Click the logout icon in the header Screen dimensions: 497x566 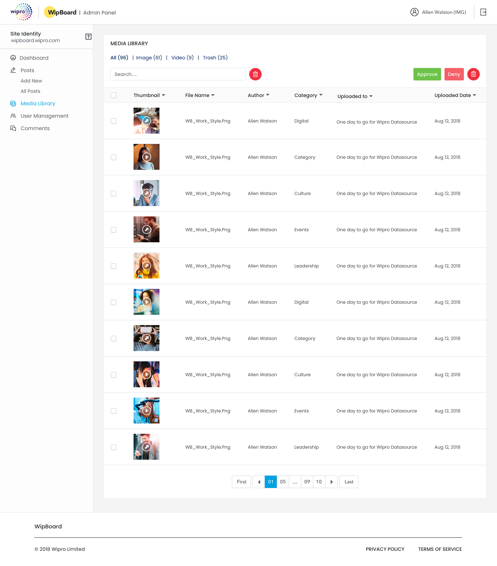point(483,12)
